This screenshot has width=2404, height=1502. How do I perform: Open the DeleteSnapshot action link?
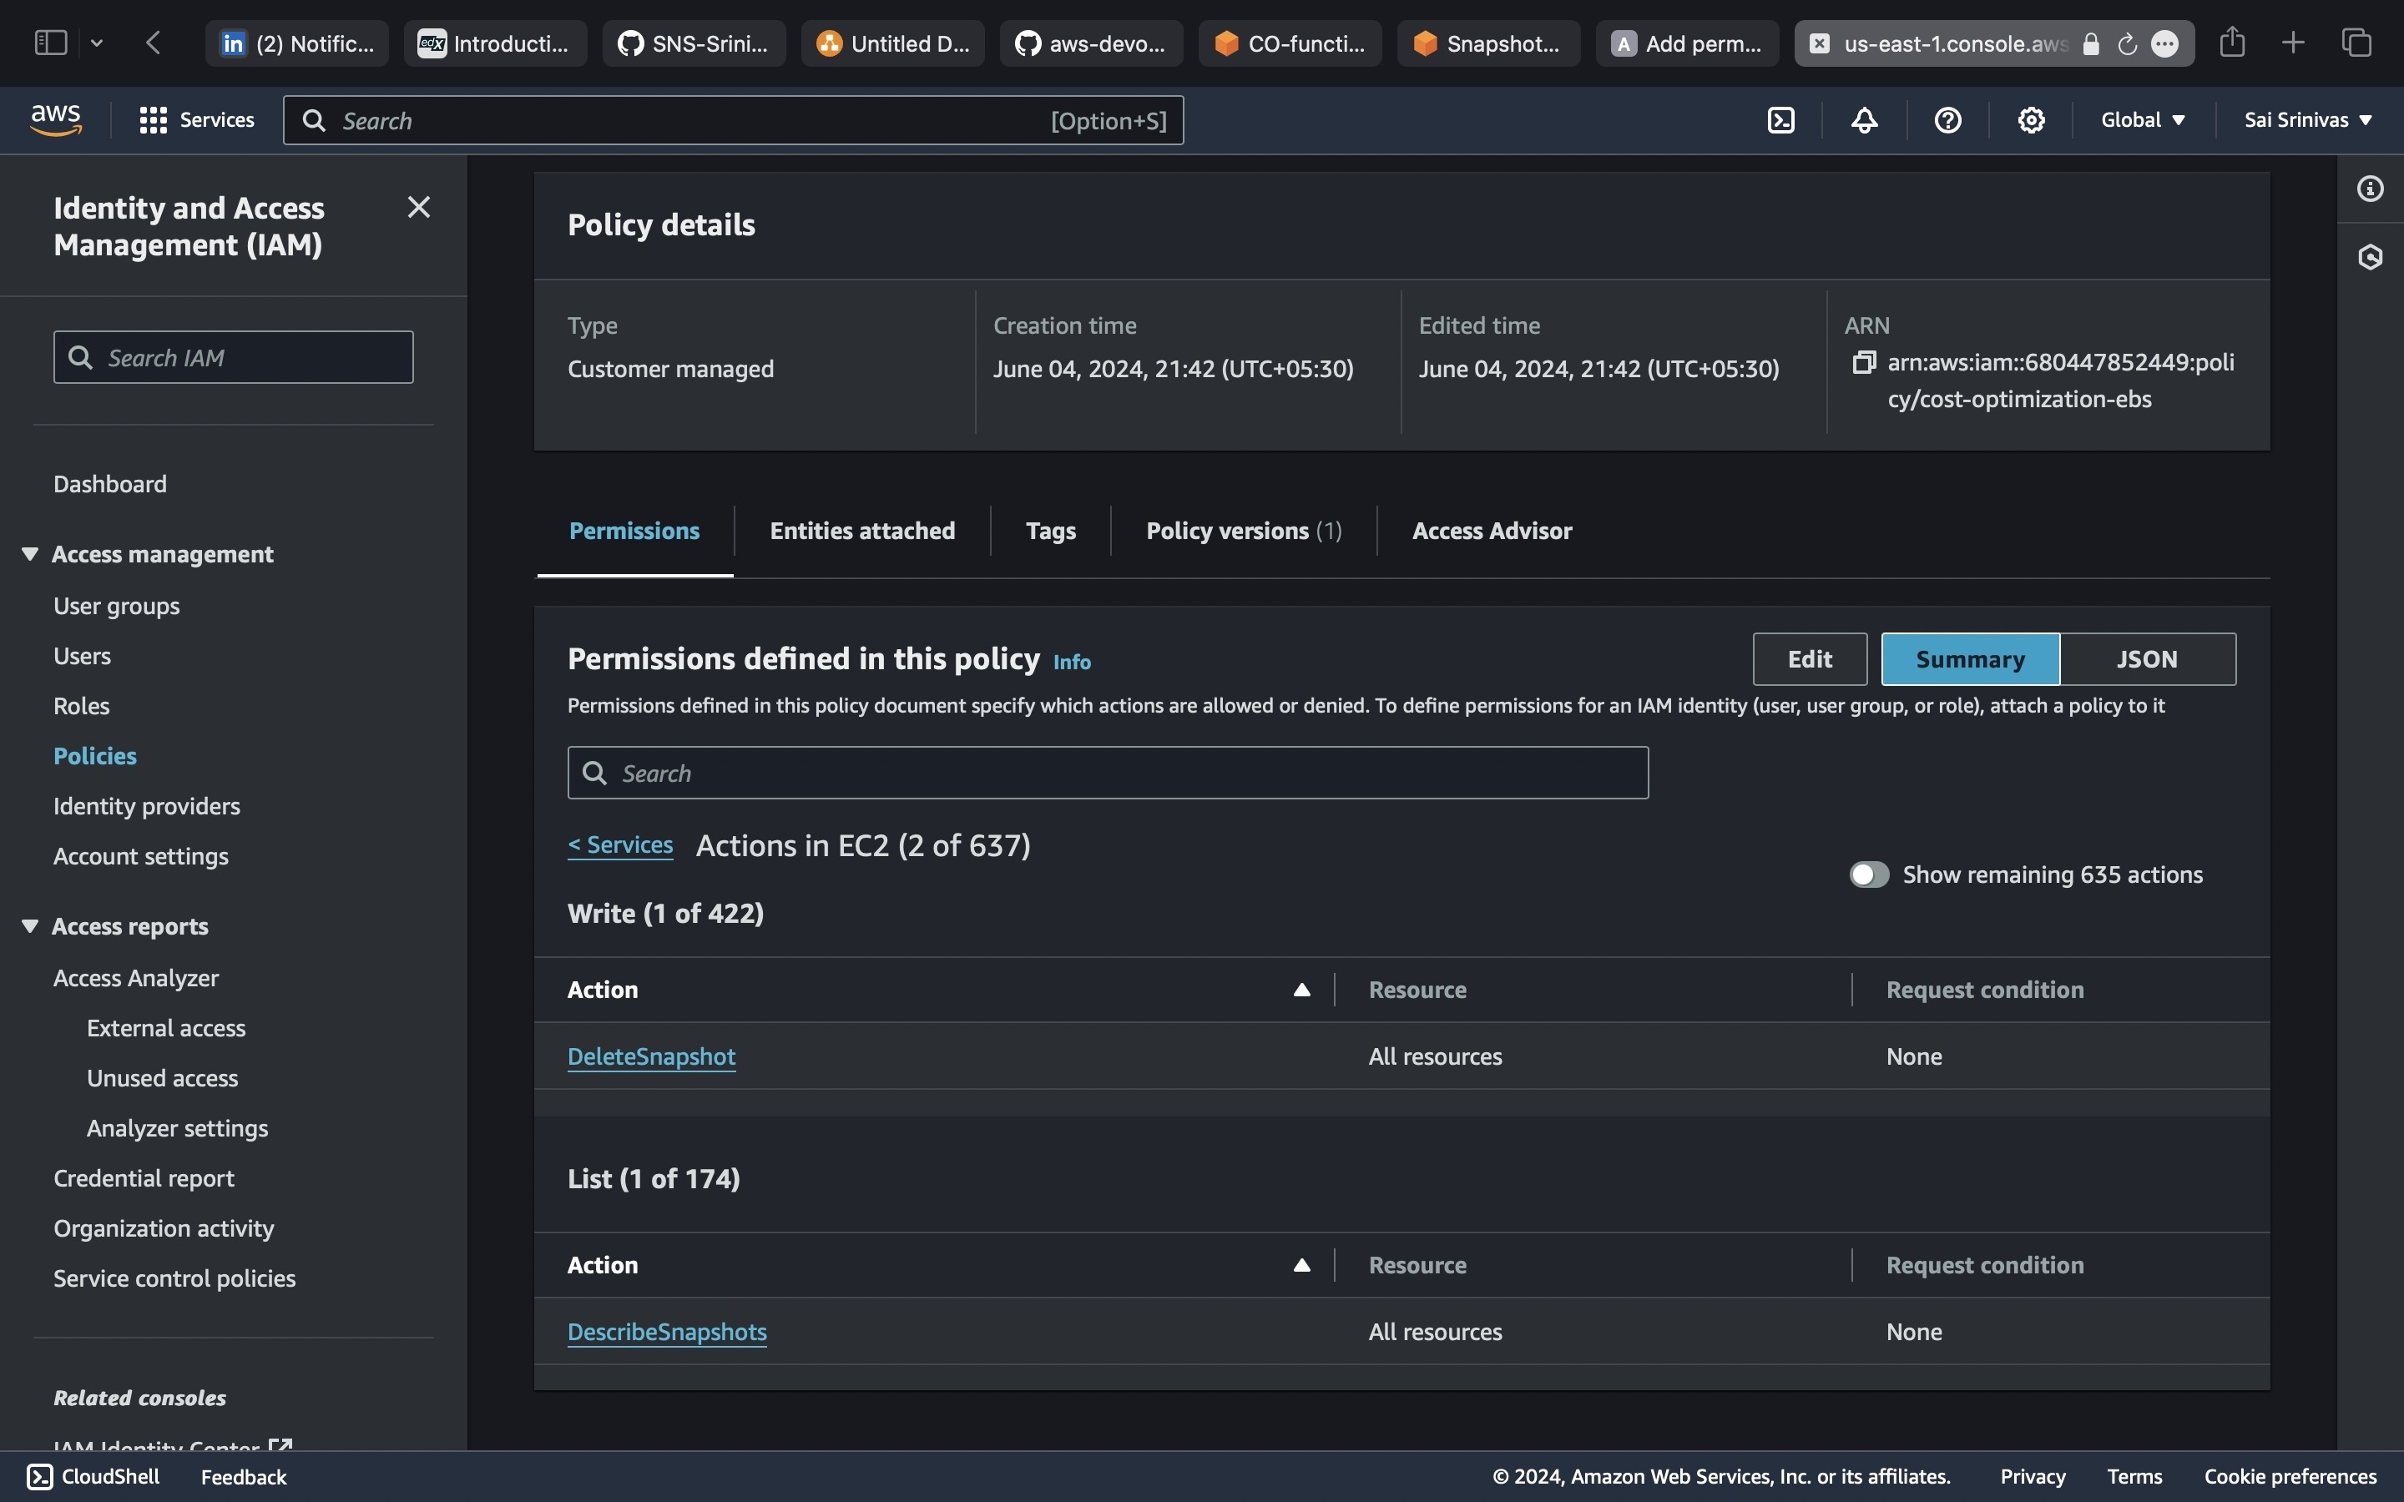tap(652, 1056)
